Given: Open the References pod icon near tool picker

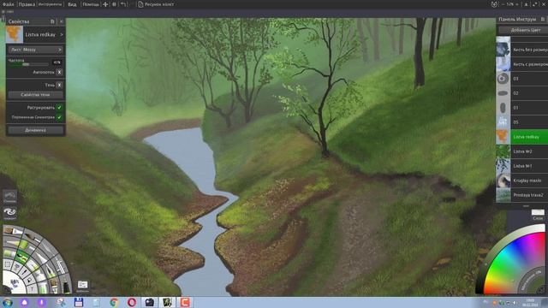Looking at the screenshot, I should 82,286.
